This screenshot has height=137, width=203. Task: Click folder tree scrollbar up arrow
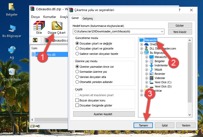pos(190,40)
